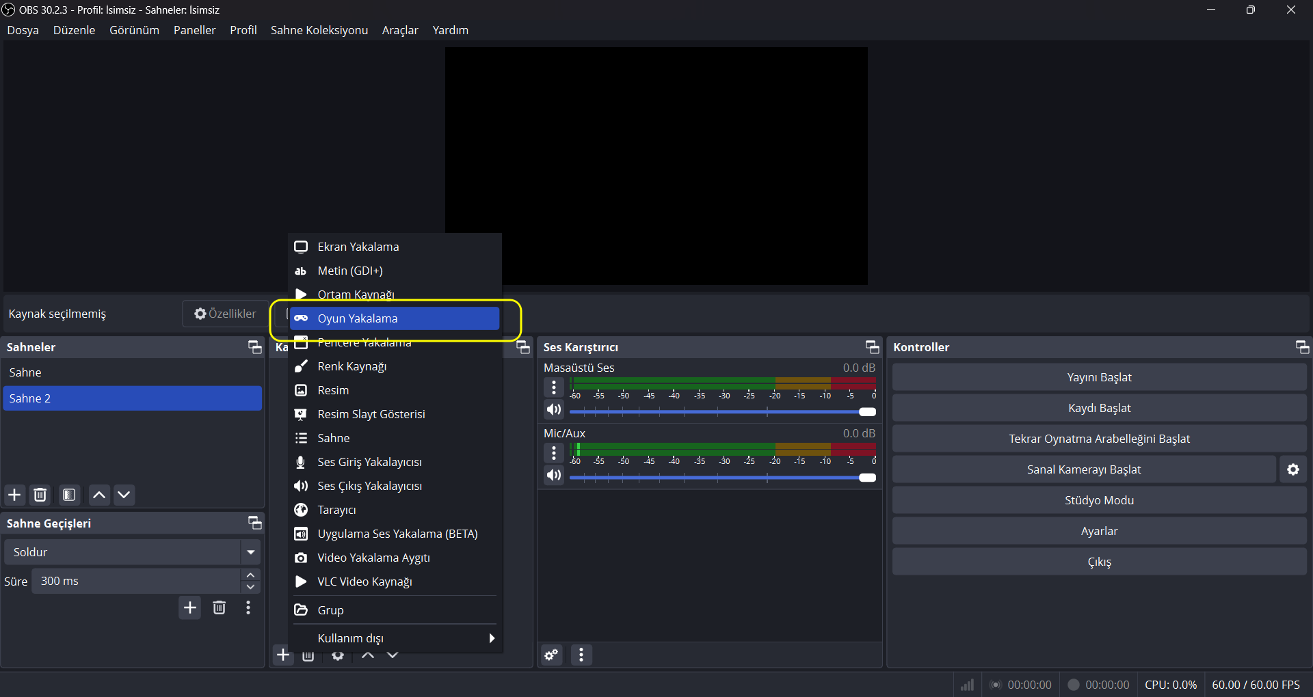Open Masaüstü Ses options three-dot menu

click(x=554, y=387)
